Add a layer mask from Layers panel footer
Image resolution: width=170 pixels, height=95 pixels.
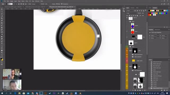[x=135, y=90]
